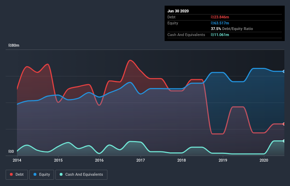The height and width of the screenshot is (186, 290).
Task: Click the ₪23.846m debt value in tooltip
Action: [220, 17]
